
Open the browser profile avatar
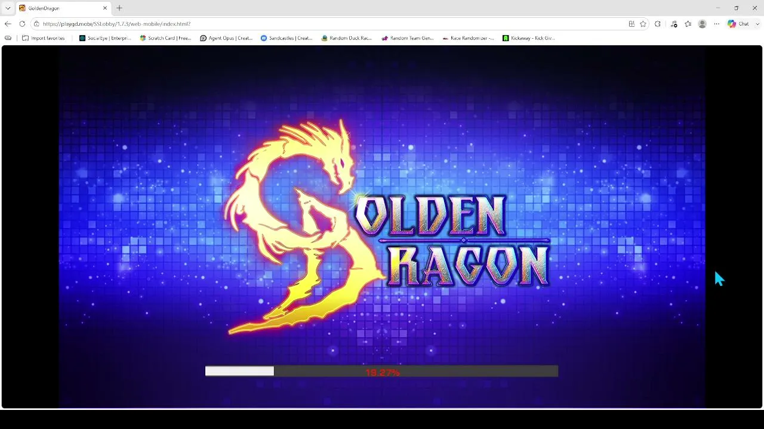click(x=703, y=24)
